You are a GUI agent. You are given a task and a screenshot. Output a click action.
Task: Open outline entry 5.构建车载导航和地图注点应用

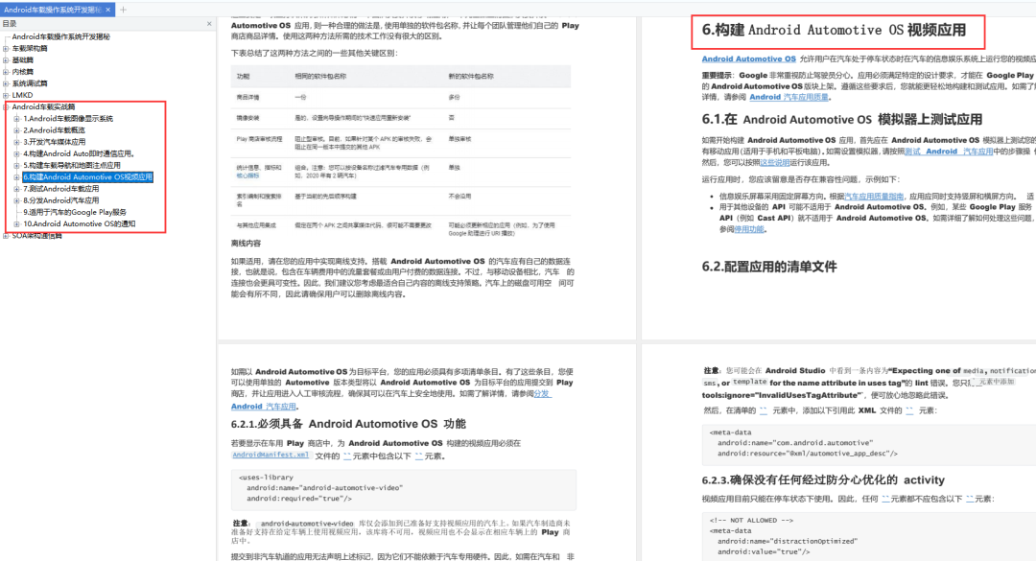[72, 166]
